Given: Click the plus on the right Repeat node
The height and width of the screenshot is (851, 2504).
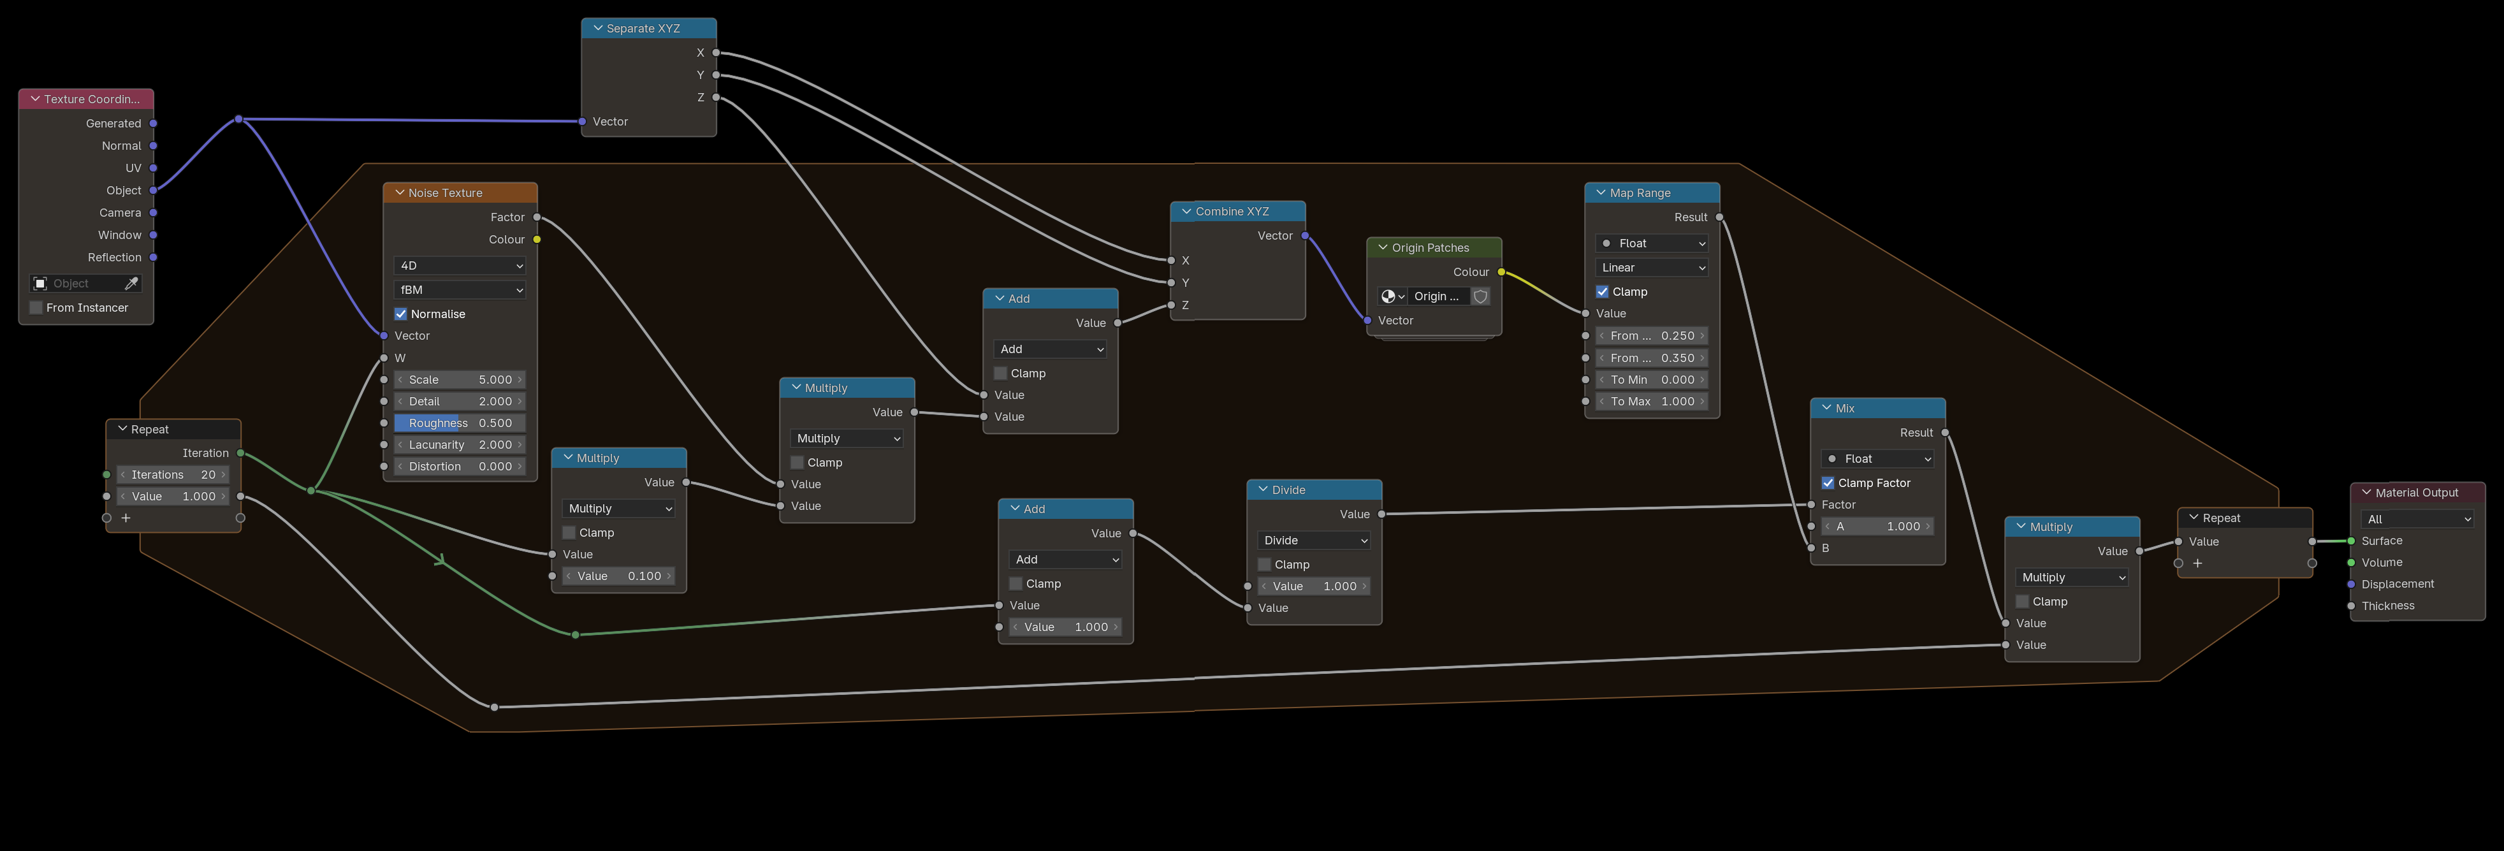Looking at the screenshot, I should pos(2197,563).
